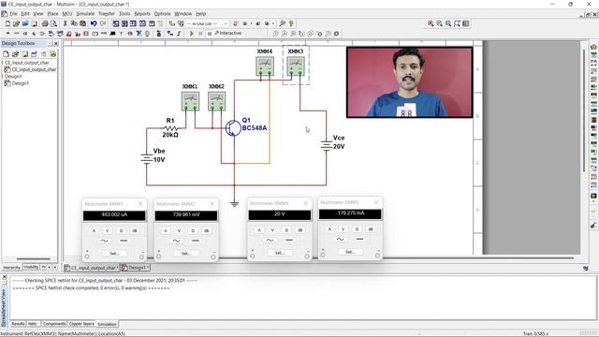Viewport: 599px width, 337px height.
Task: Close the Design Toolbox panel
Action: click(x=56, y=44)
